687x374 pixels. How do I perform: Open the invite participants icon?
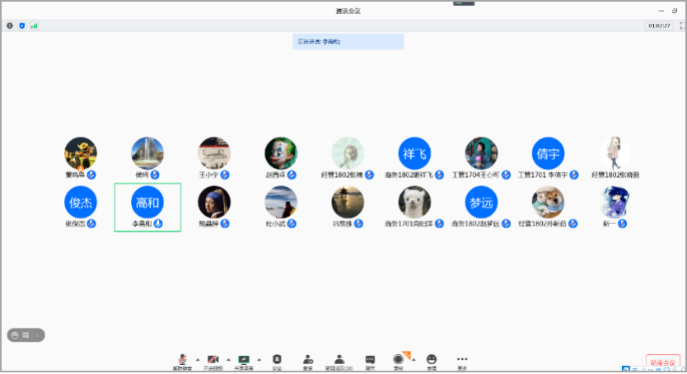click(307, 360)
